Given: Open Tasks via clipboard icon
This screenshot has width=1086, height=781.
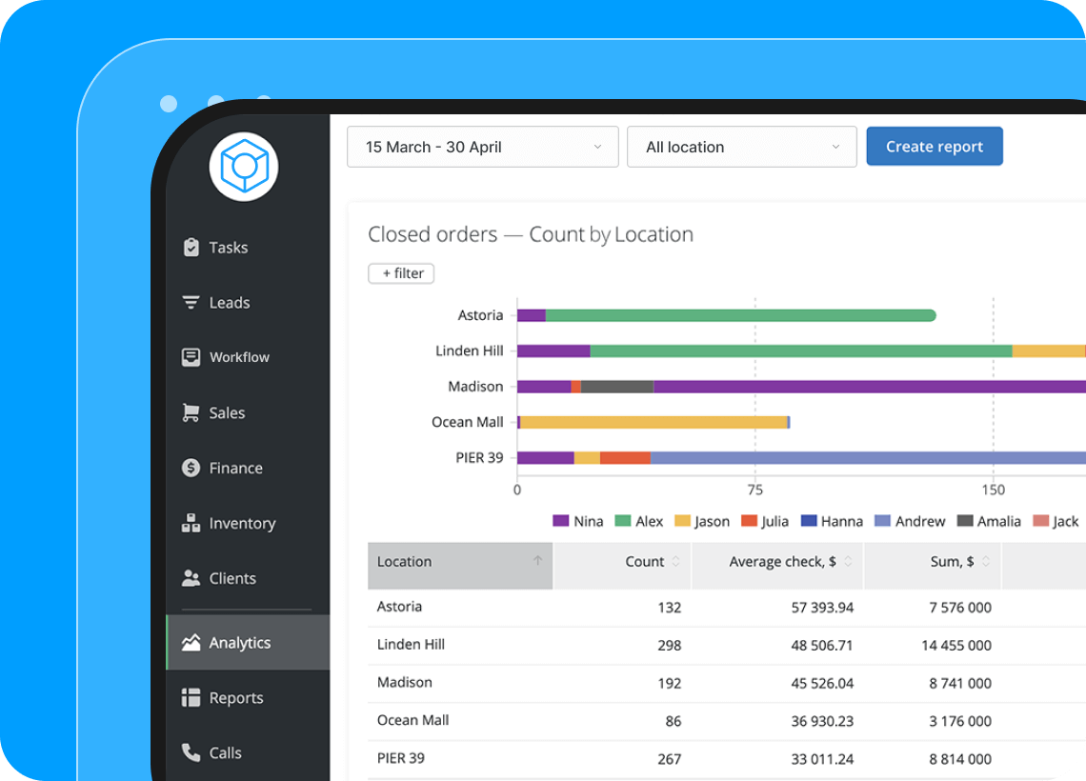Looking at the screenshot, I should (191, 248).
